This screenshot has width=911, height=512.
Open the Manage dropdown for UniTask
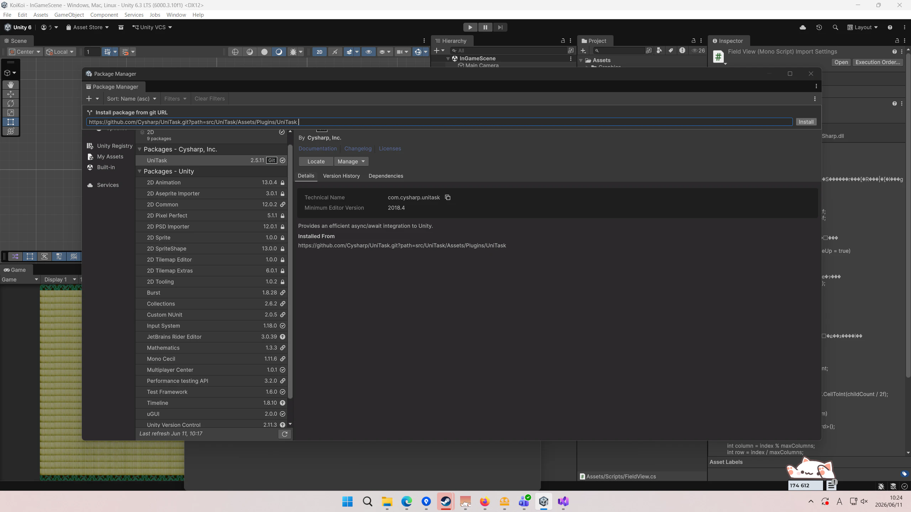tap(351, 161)
